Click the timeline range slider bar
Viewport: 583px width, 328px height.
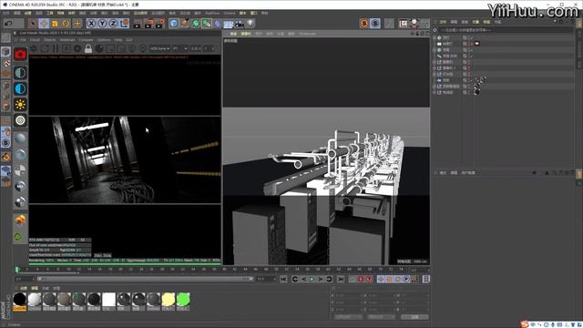click(145, 279)
